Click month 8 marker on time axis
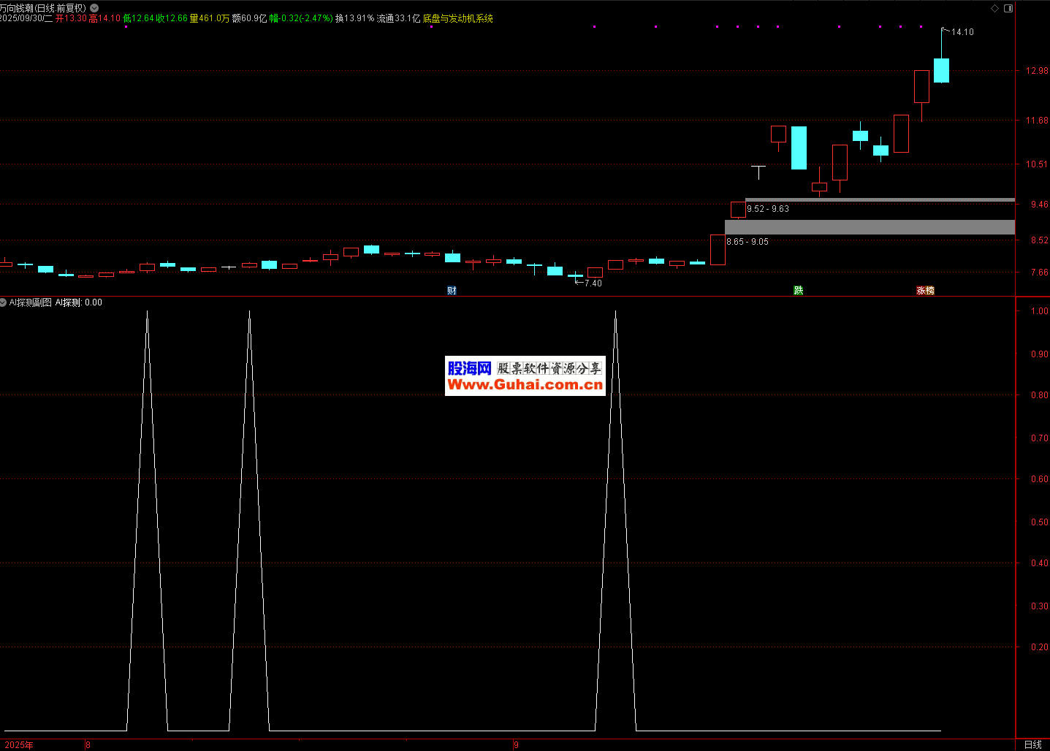The width and height of the screenshot is (1050, 751). coord(88,745)
